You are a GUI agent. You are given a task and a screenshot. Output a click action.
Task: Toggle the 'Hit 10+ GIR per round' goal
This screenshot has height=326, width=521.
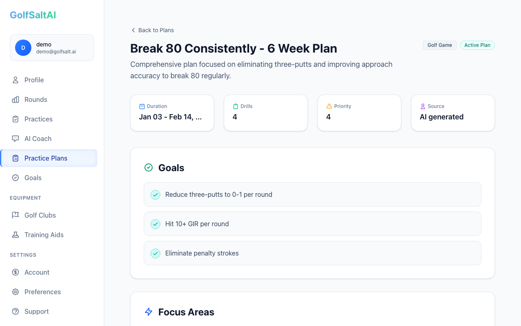coord(155,224)
